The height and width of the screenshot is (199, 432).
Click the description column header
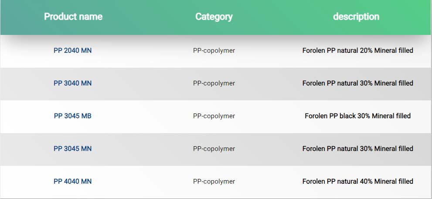356,17
